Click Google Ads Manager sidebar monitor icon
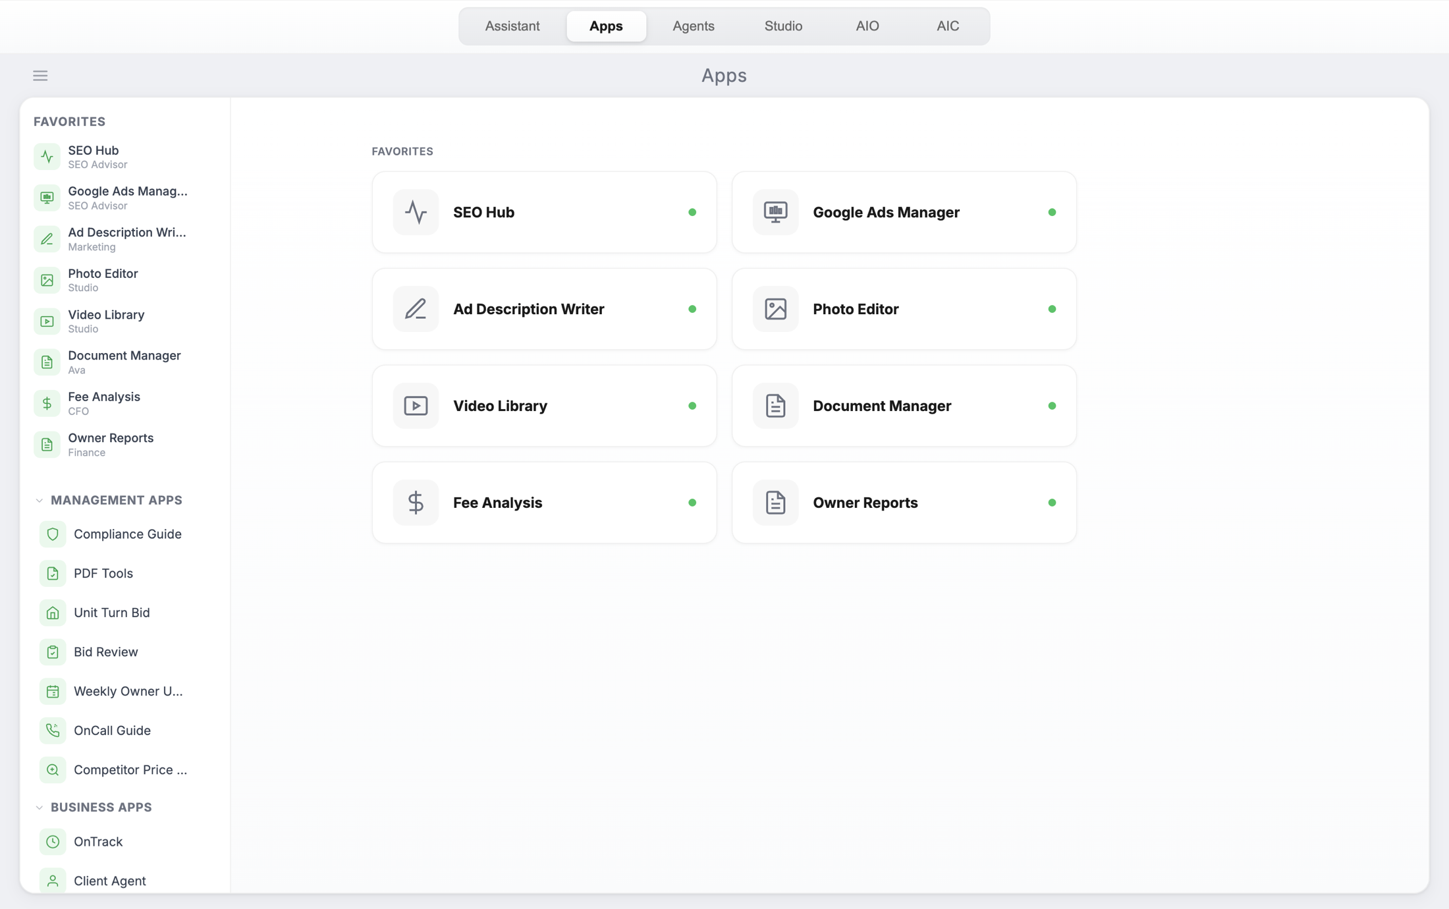This screenshot has height=909, width=1449. (x=47, y=198)
